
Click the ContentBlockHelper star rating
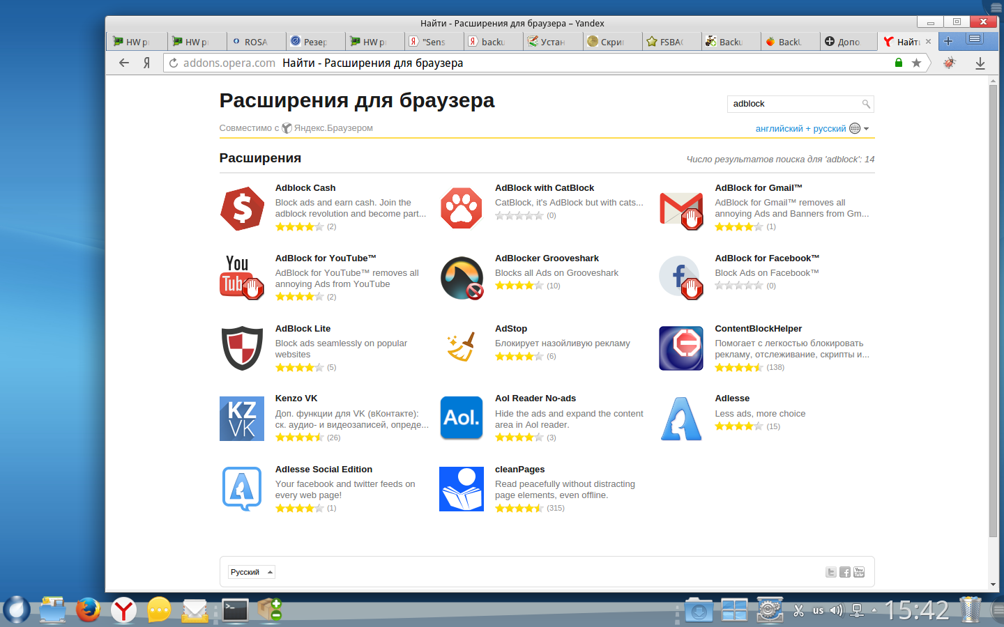739,367
